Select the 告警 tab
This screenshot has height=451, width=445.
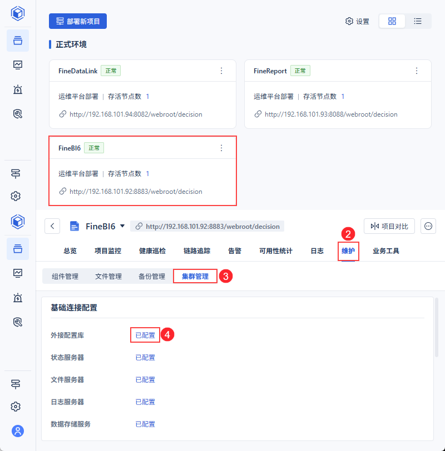pos(235,251)
